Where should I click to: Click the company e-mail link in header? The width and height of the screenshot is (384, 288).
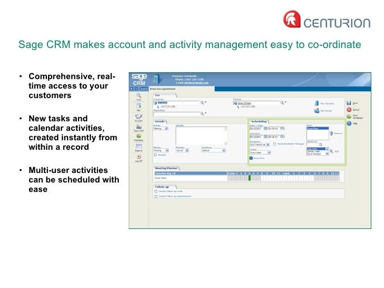[196, 83]
